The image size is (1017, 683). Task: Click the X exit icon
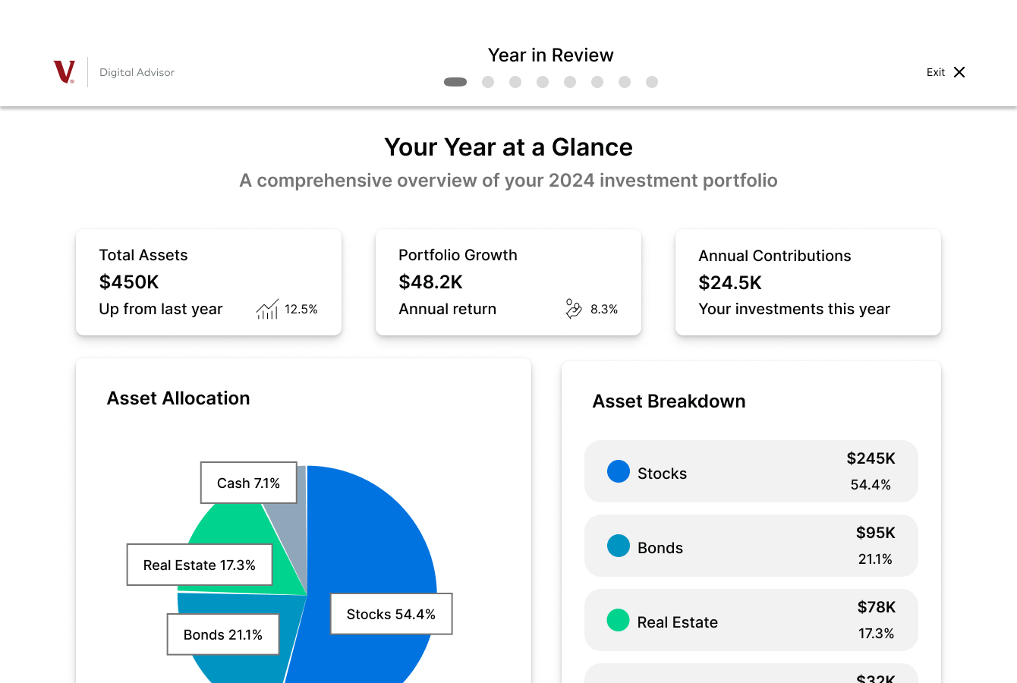tap(959, 72)
